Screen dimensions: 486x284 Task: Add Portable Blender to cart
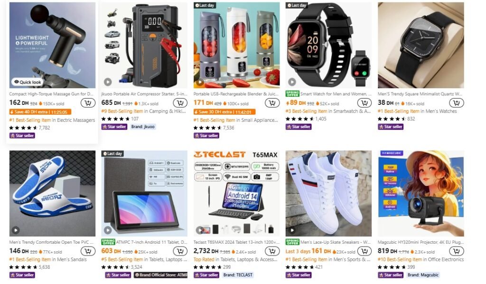point(272,103)
